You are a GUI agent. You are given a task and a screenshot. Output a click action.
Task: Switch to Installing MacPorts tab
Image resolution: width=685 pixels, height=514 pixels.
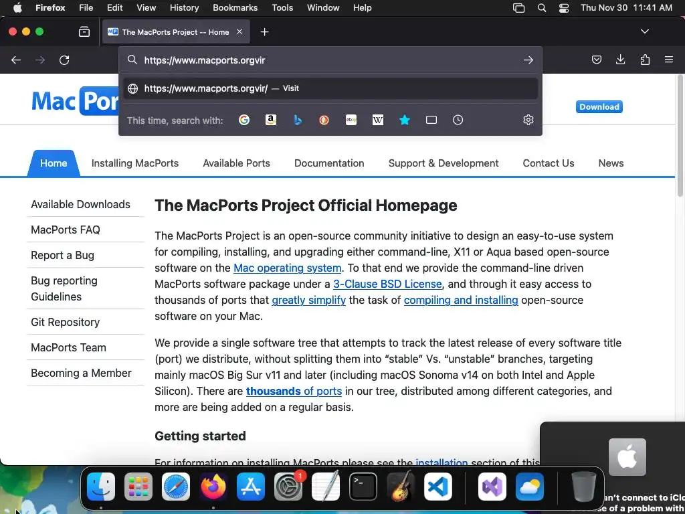tap(135, 163)
